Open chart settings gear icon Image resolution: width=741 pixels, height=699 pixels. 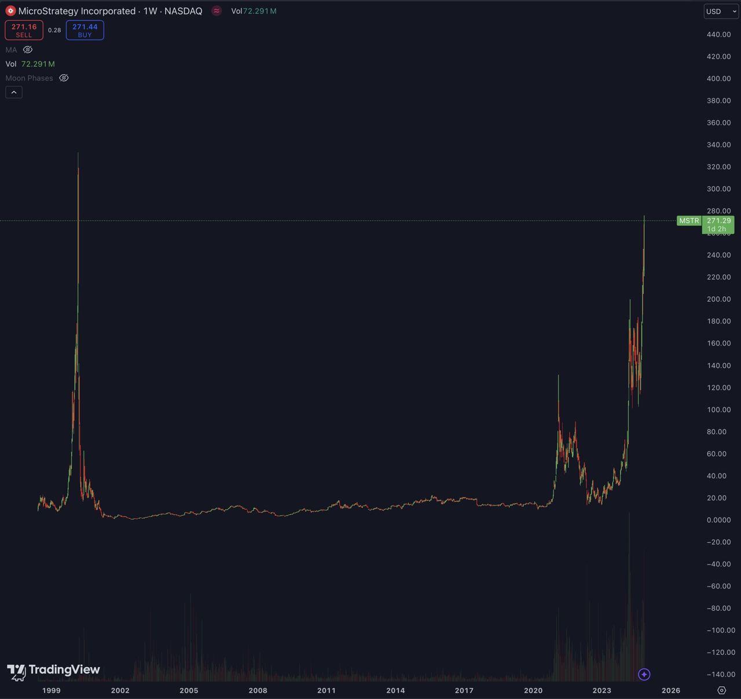721,690
